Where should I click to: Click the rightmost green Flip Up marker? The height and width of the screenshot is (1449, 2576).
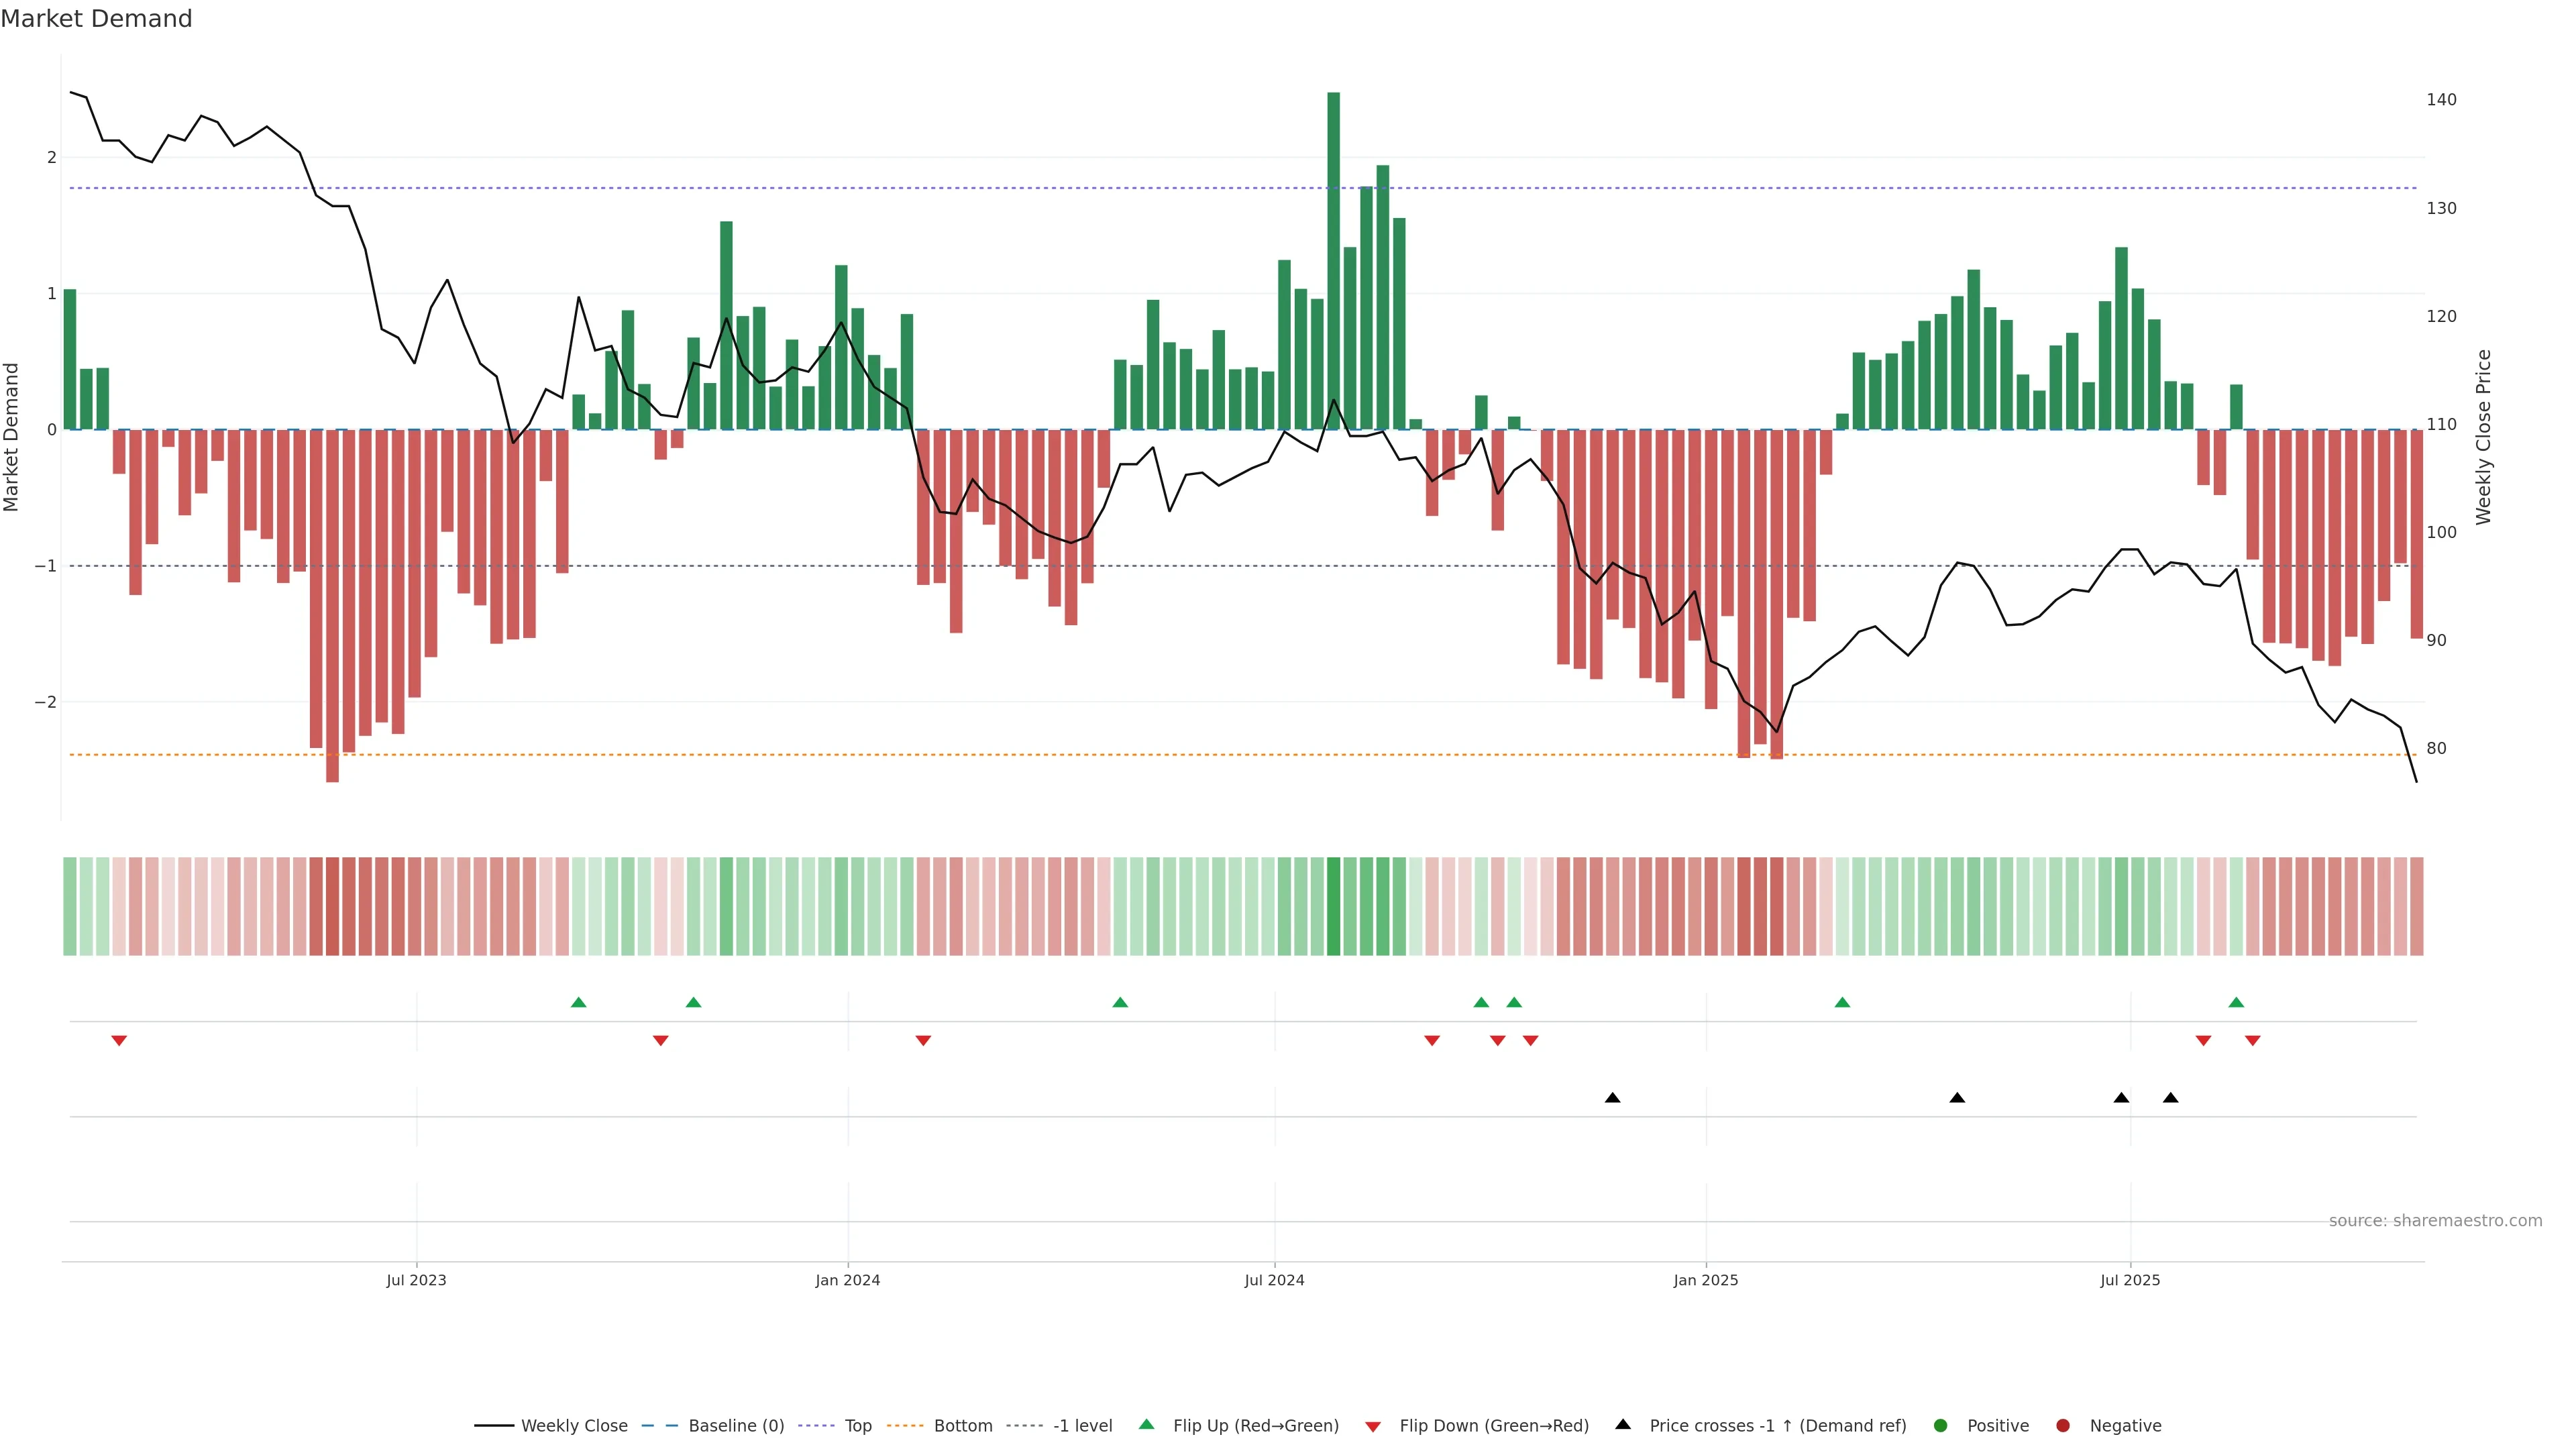pos(2236,1002)
